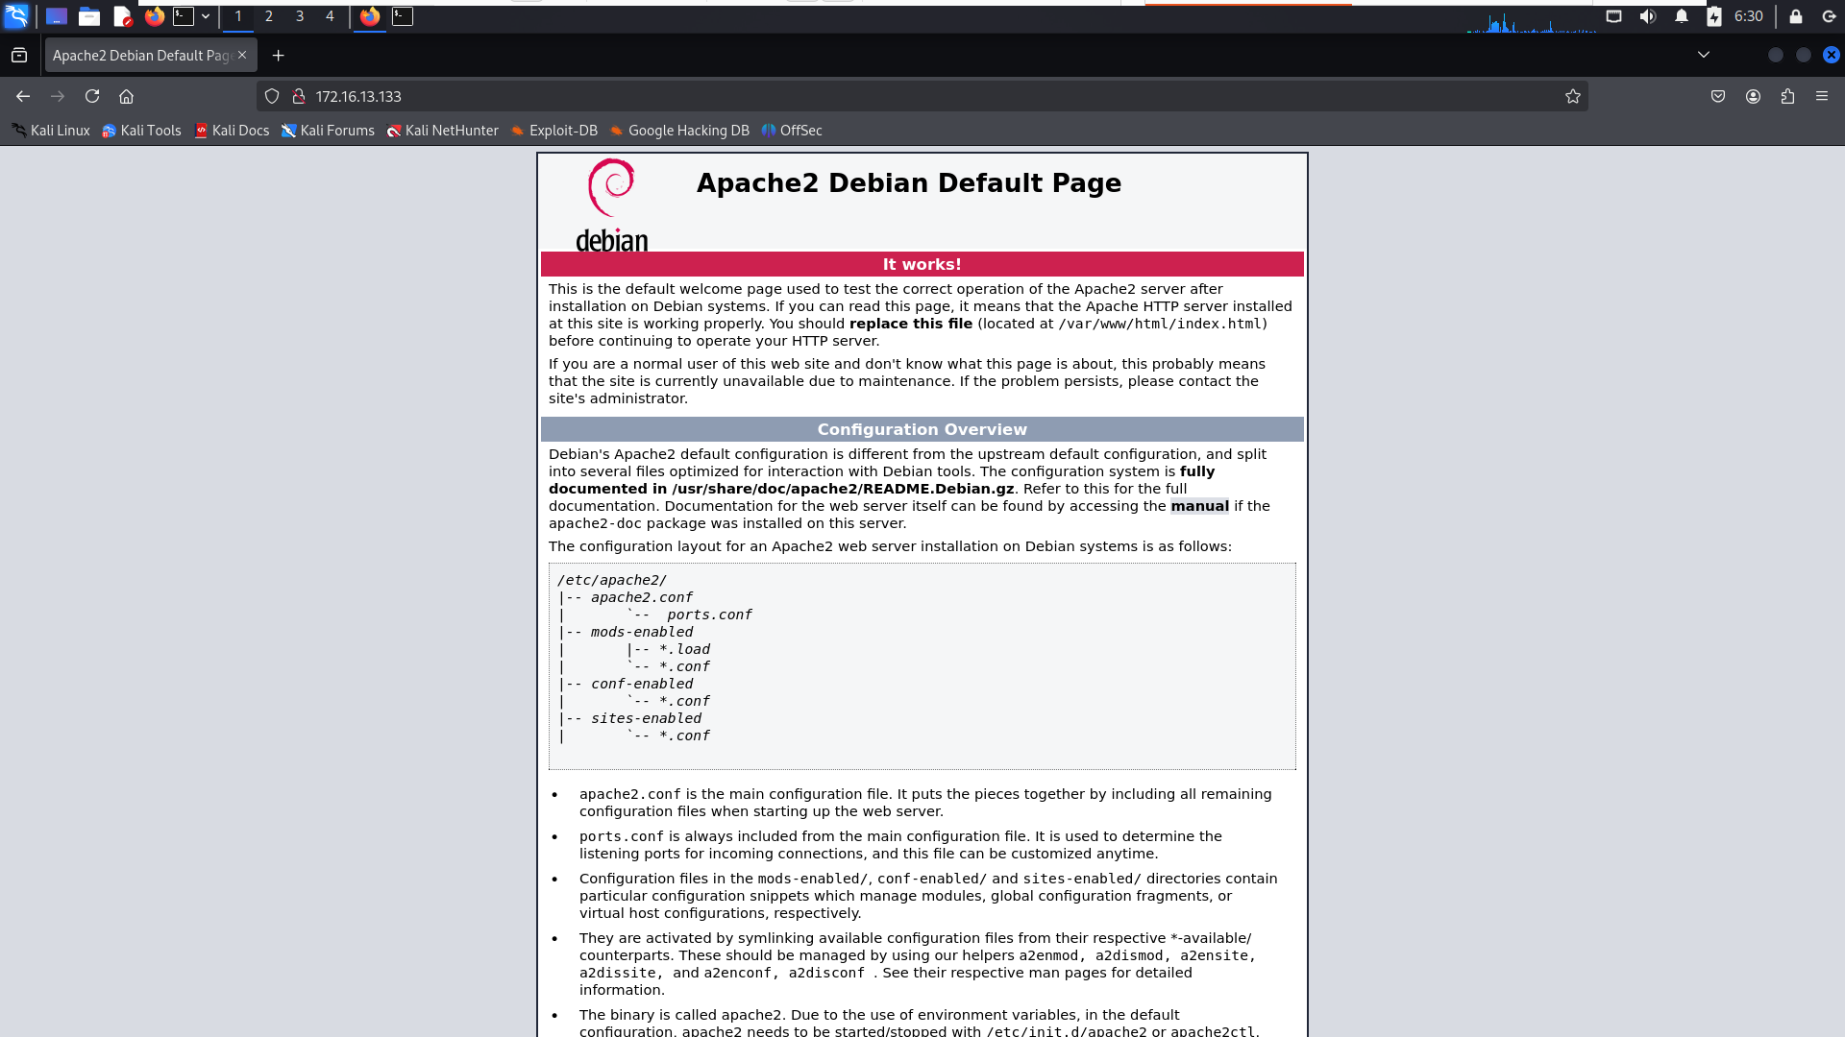Click the ports.conf line in the config tree
Viewport: 1845px width, 1037px height.
coord(709,615)
